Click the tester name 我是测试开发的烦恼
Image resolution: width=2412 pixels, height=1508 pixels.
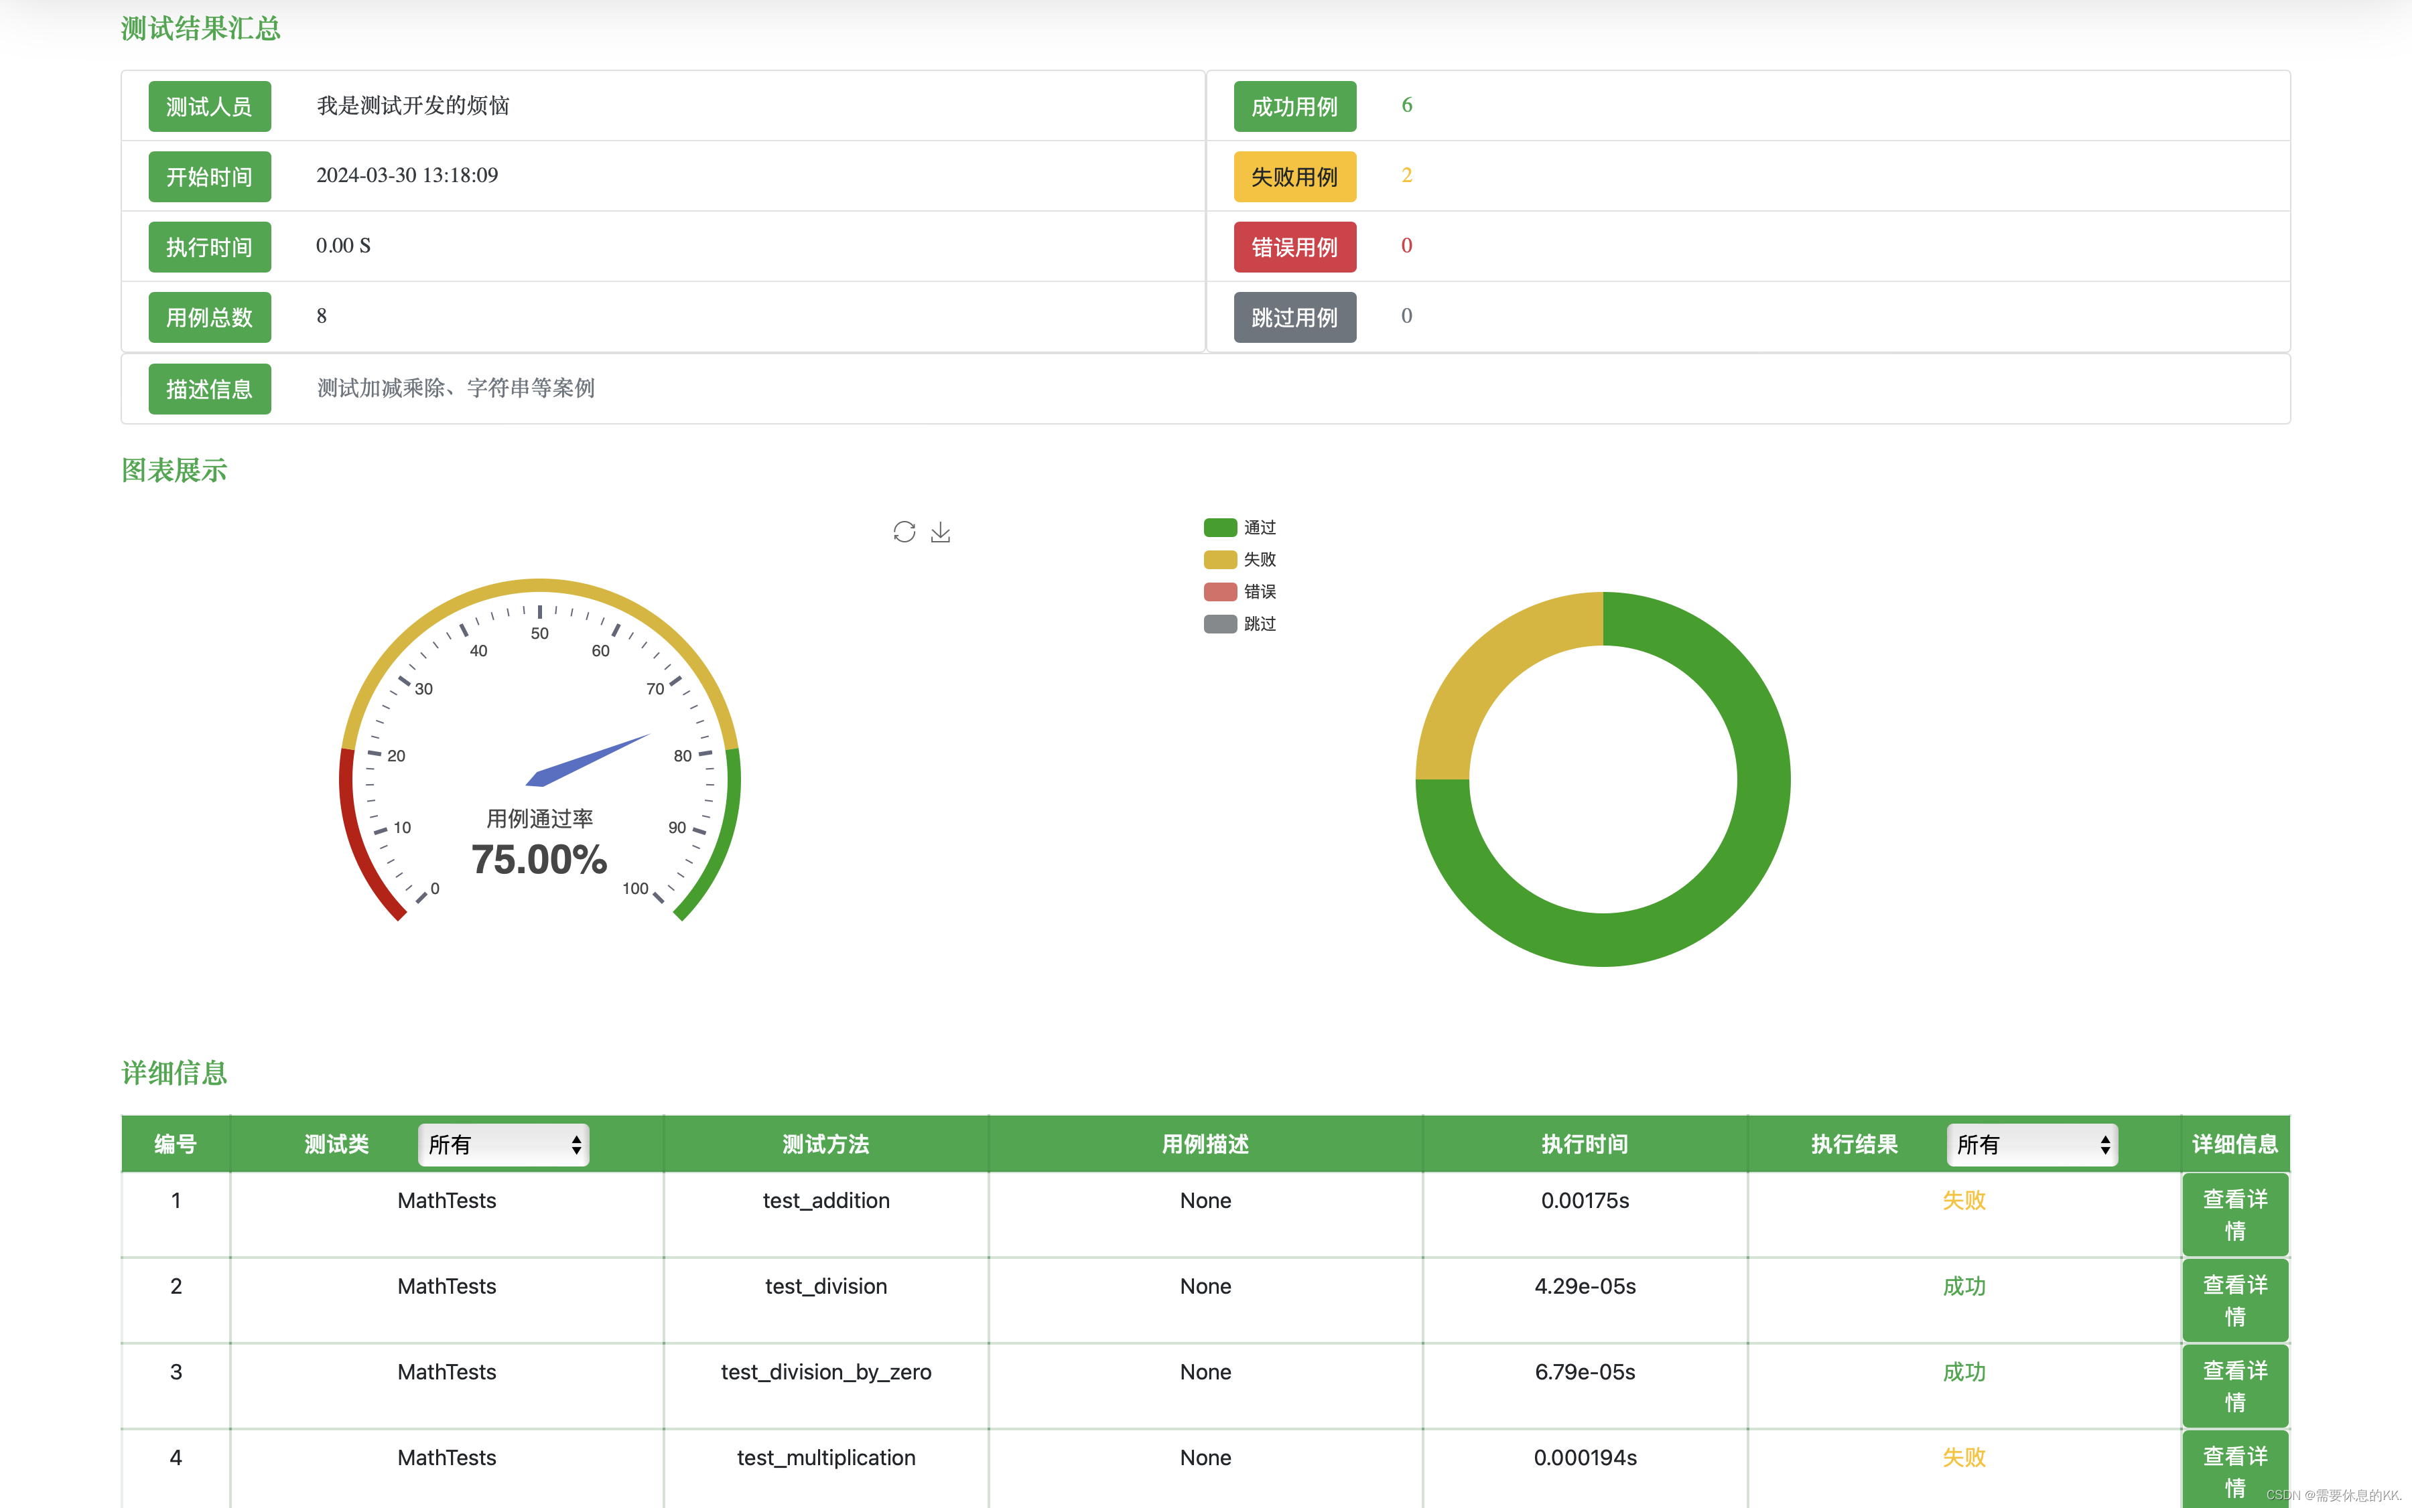(413, 106)
